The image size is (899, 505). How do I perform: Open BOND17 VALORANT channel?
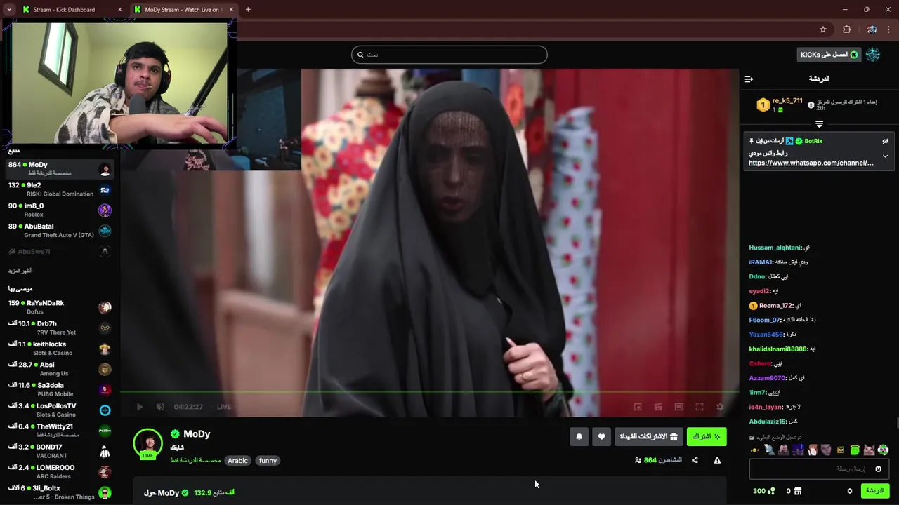(60, 451)
